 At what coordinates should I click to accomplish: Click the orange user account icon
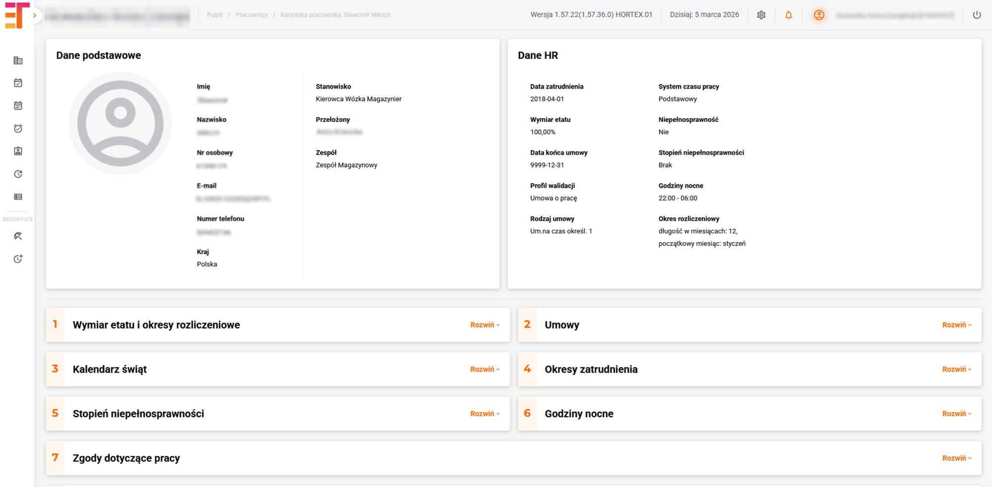819,15
